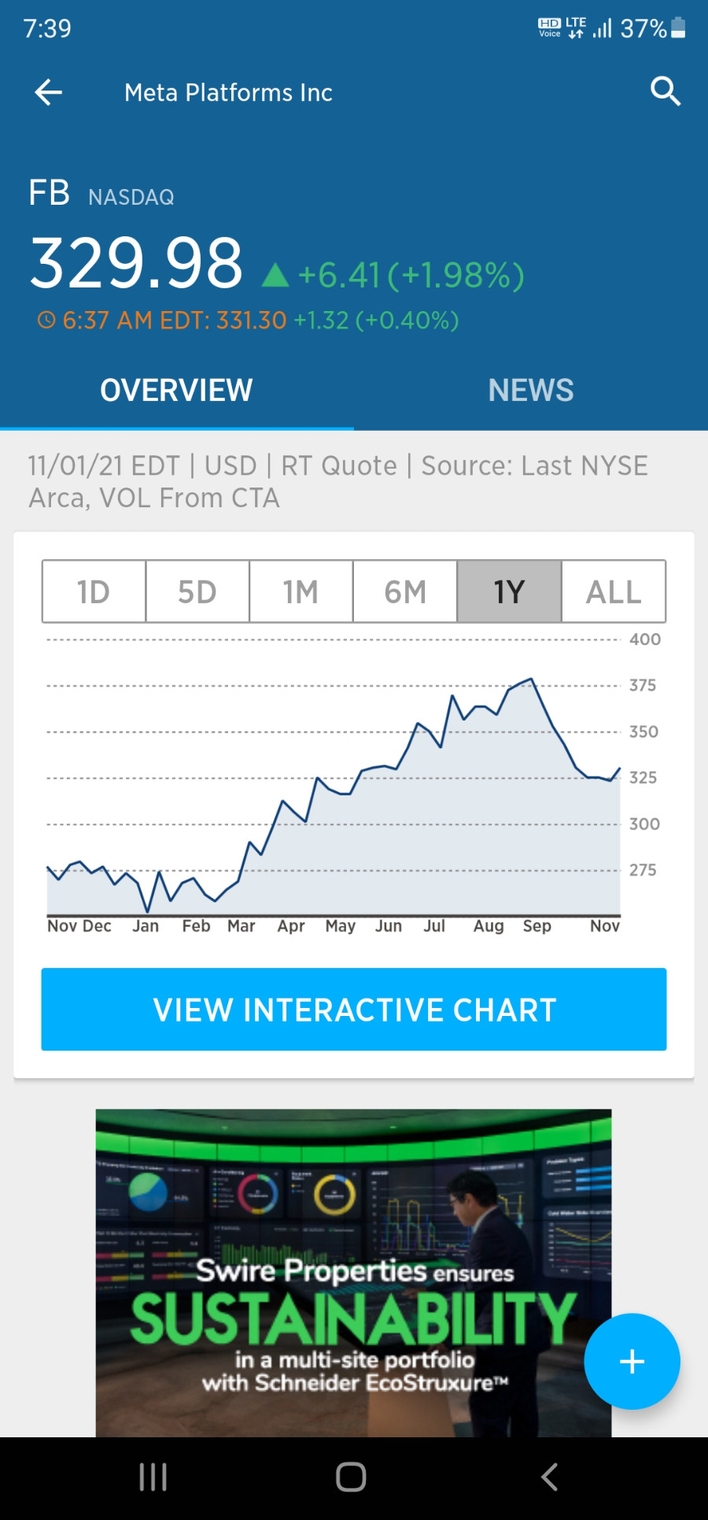
Task: Select the 5D chart range
Action: (x=197, y=591)
